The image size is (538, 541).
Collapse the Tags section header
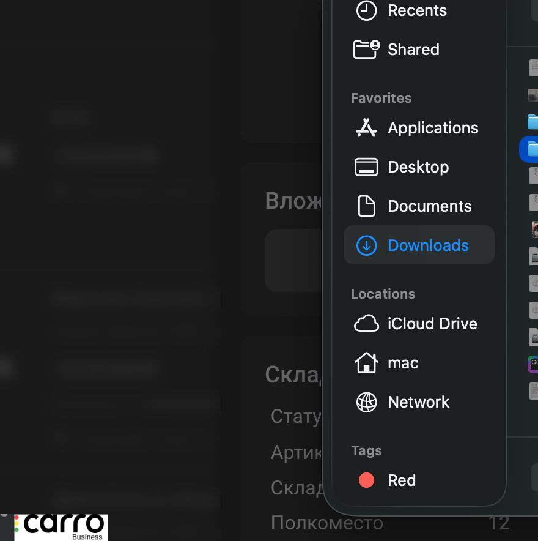[x=366, y=450]
